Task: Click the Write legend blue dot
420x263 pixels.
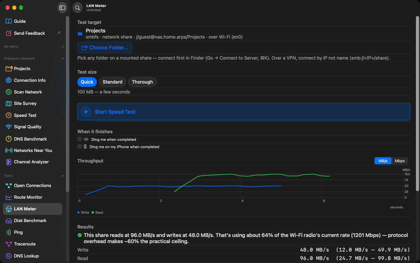Action: pyautogui.click(x=78, y=212)
